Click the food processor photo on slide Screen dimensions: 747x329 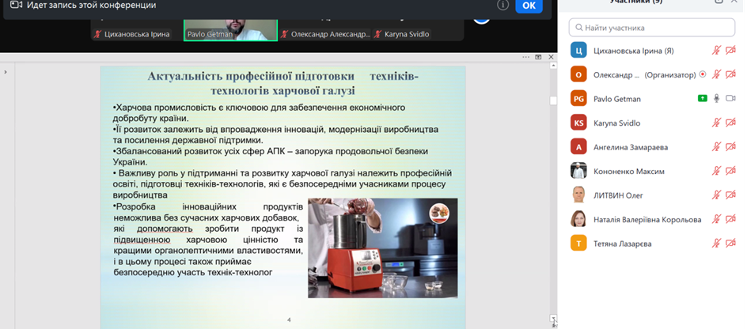(x=383, y=248)
